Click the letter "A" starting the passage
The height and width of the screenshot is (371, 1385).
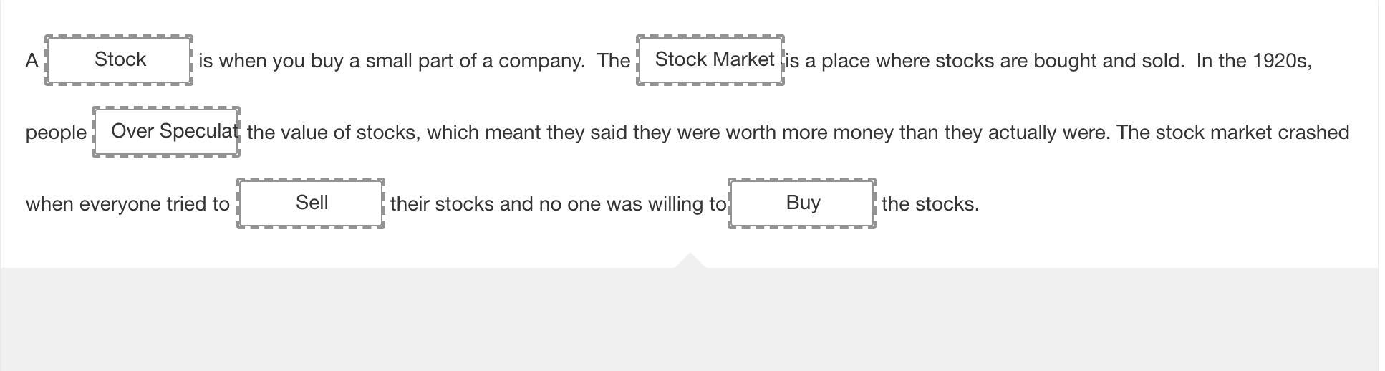32,61
